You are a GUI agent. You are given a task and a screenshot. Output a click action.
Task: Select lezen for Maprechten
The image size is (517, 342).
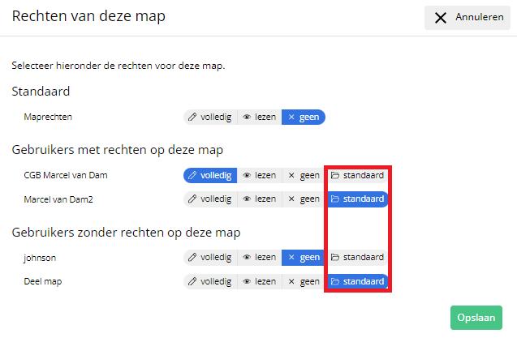coord(260,117)
